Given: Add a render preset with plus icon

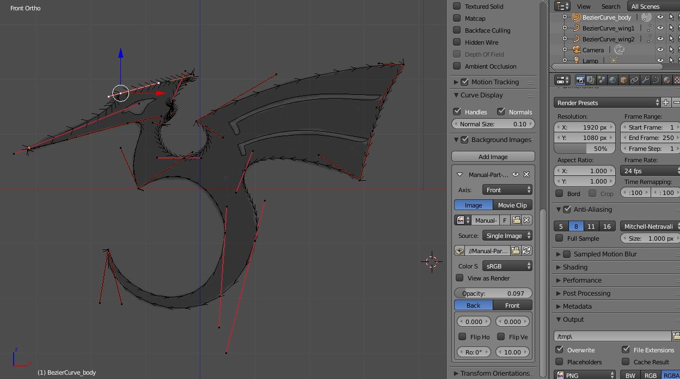Looking at the screenshot, I should click(x=665, y=102).
